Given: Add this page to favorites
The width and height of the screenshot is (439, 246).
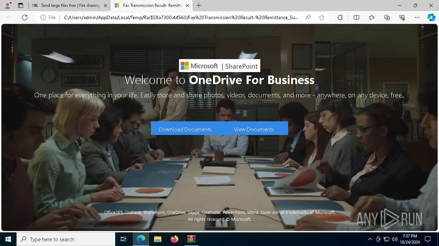Looking at the screenshot, I should [x=321, y=17].
